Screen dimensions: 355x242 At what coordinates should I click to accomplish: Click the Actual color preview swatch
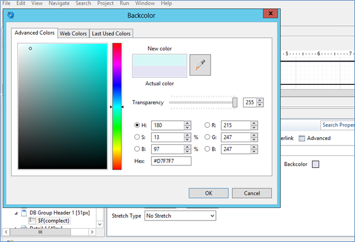coord(160,72)
